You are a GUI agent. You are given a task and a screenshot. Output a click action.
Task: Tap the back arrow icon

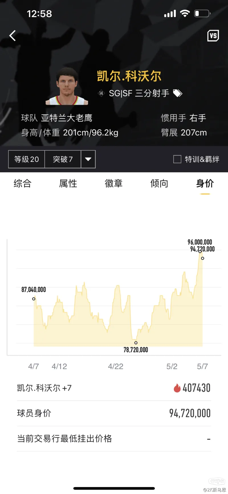click(13, 36)
